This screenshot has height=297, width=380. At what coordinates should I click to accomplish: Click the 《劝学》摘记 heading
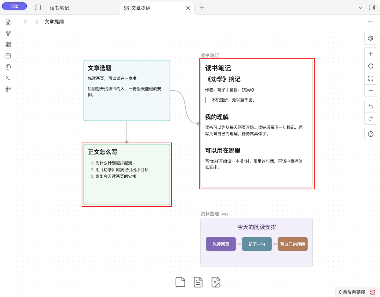(223, 79)
